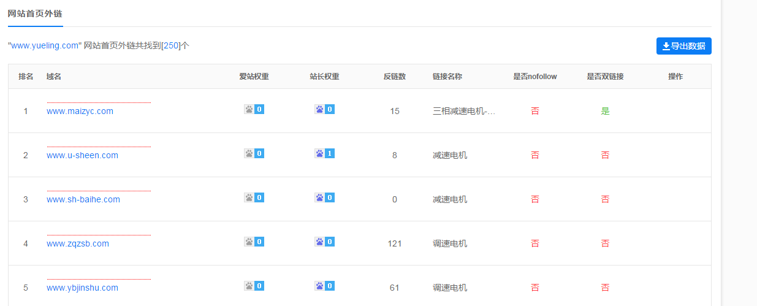Click the 导出数据 export button

coord(683,46)
